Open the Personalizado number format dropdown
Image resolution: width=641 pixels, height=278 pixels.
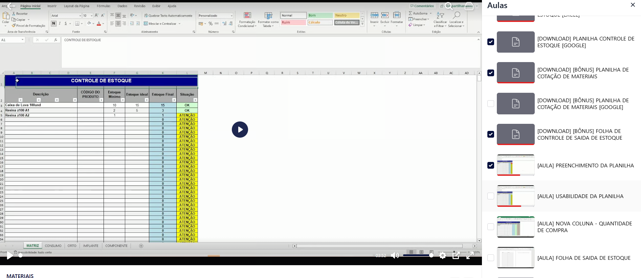tap(231, 16)
